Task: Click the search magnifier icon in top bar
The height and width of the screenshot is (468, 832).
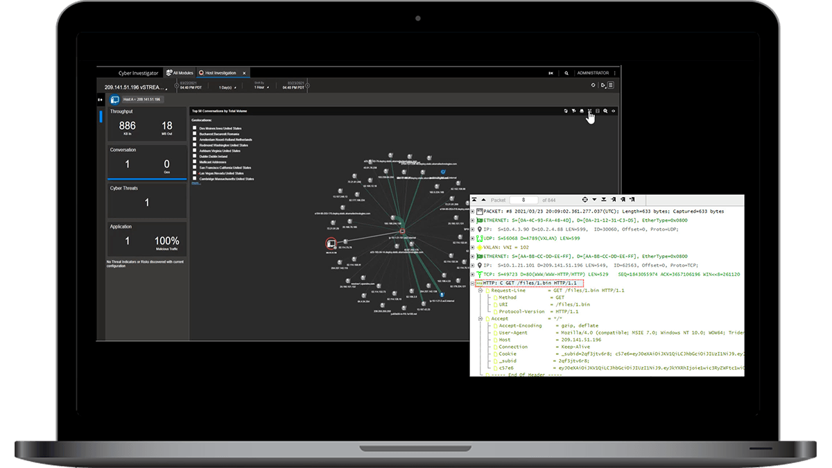Action: pos(566,73)
